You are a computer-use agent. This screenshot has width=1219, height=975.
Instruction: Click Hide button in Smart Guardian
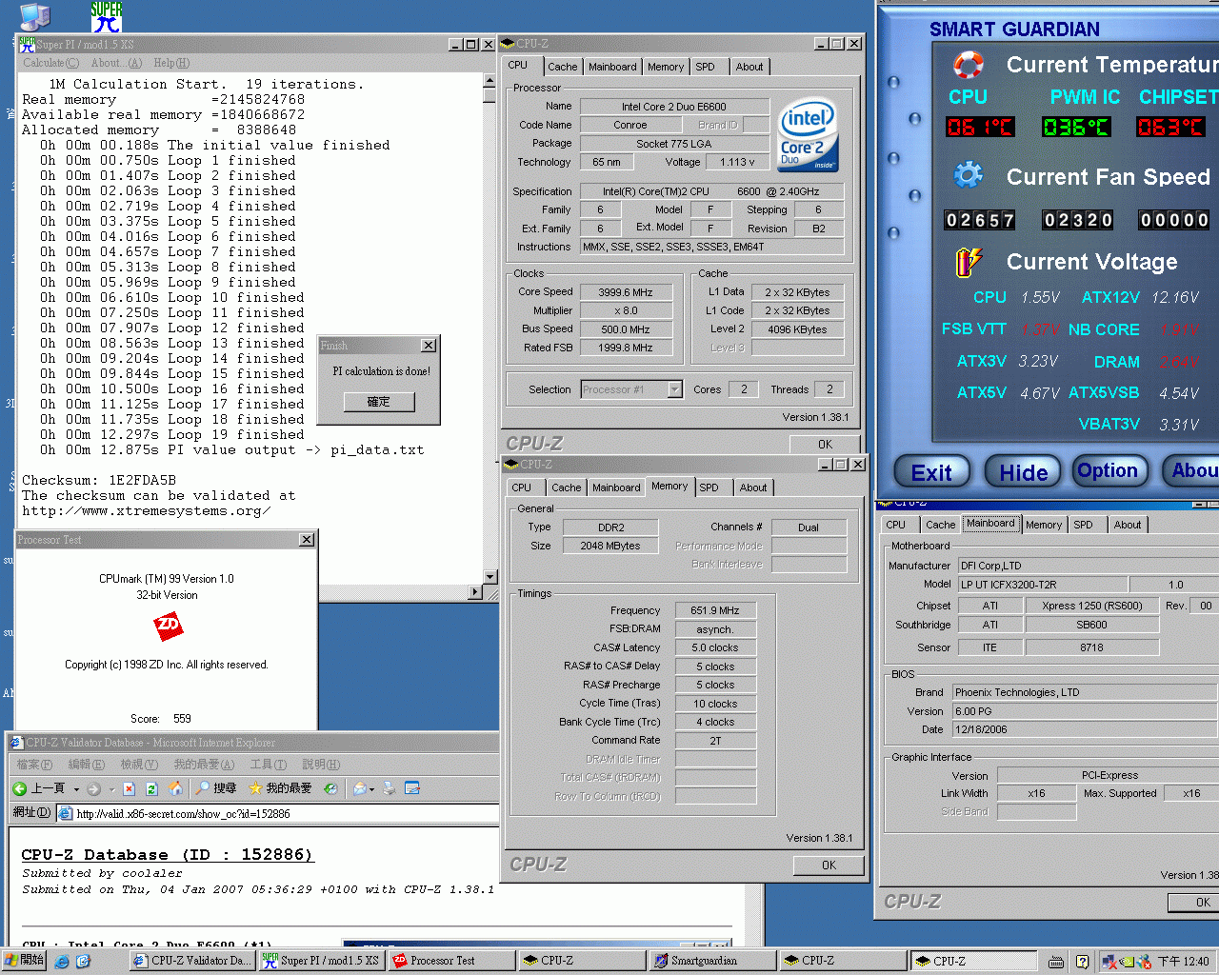1024,472
